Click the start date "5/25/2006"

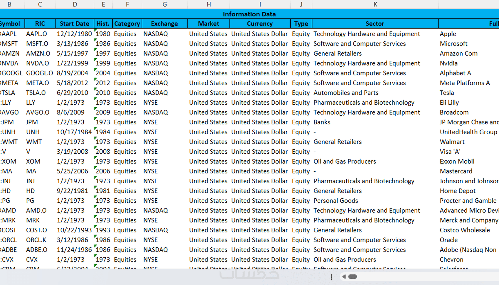point(75,171)
